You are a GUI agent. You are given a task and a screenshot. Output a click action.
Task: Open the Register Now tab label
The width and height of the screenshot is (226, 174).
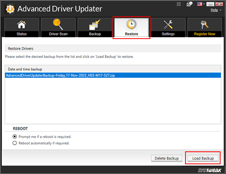(205, 34)
